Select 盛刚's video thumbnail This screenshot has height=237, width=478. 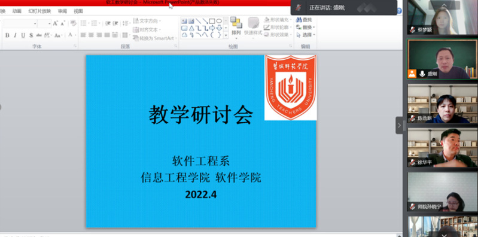[x=442, y=59]
